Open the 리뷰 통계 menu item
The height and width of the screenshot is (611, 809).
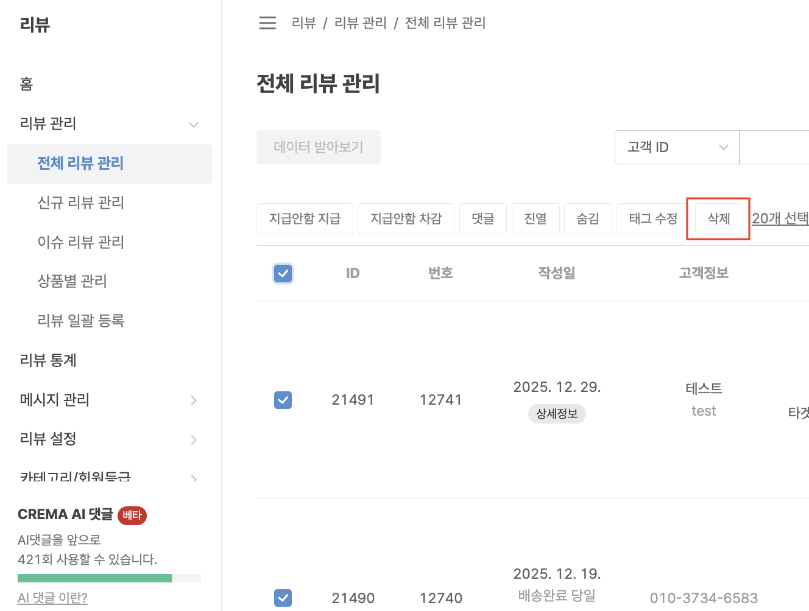[x=48, y=360]
